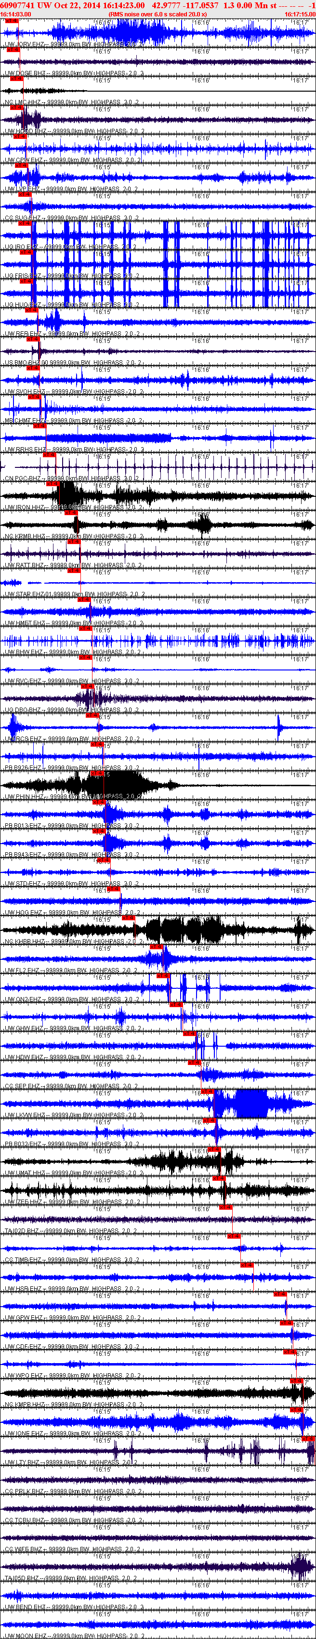
Task: Click the UW HDW EHZ station label
Action: tap(73, 1057)
